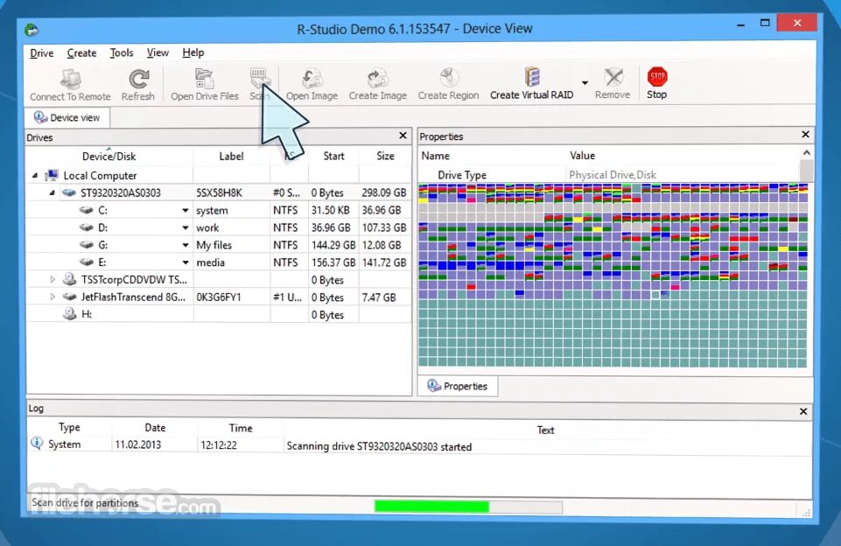Screen dimensions: 841x546
Task: Open the dropdown arrow for the E: partition
Action: tap(185, 262)
